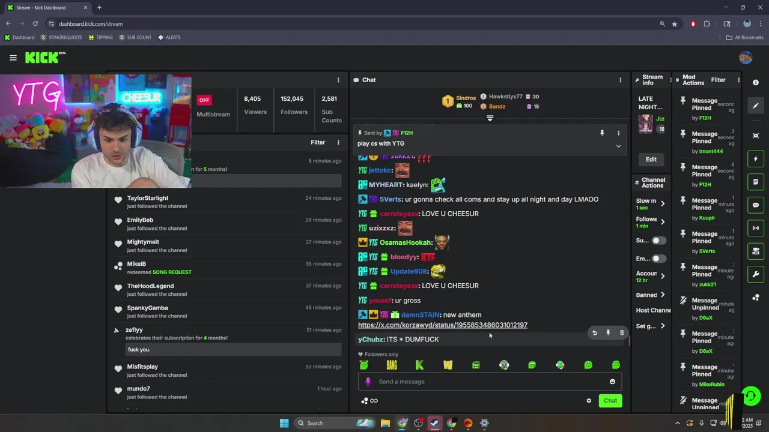Open the Host Channel action
This screenshot has width=769, height=432.
652,310
